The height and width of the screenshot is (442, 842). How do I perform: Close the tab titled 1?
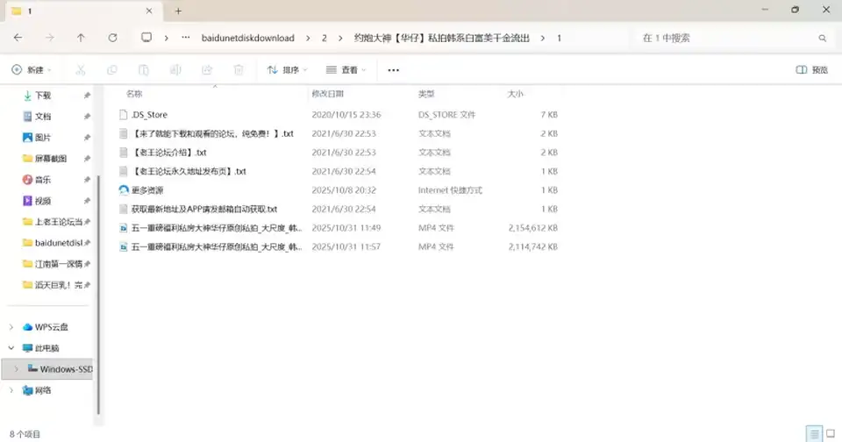click(149, 11)
